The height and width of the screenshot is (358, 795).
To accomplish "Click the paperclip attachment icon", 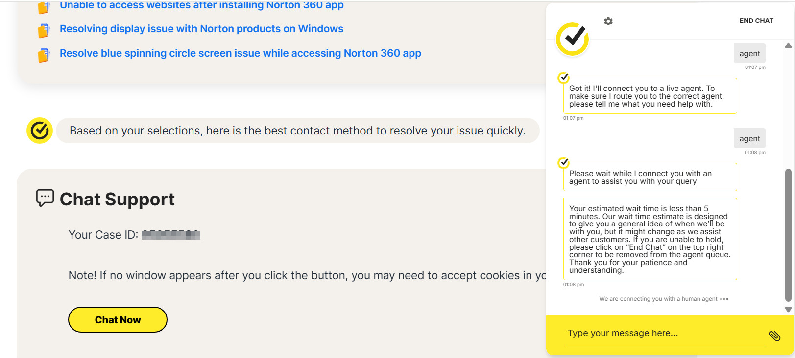I will pyautogui.click(x=774, y=336).
